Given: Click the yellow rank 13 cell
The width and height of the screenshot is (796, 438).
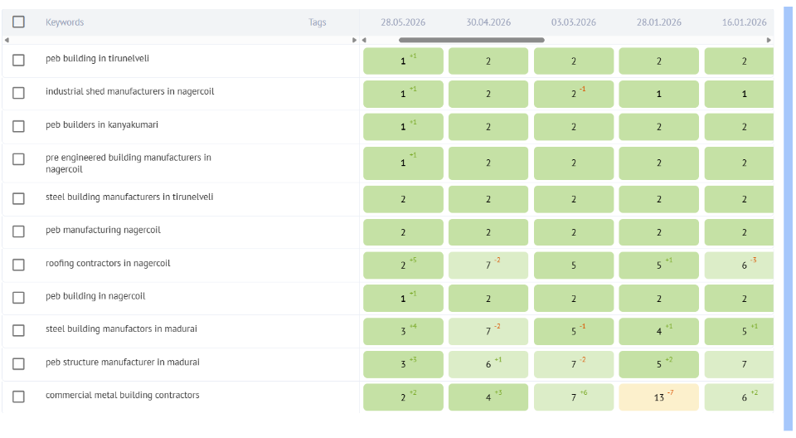Looking at the screenshot, I should coord(659,397).
